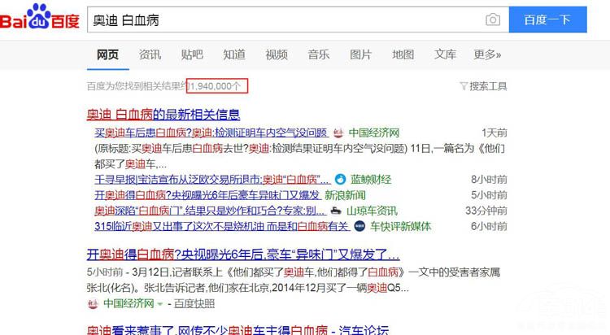This screenshot has width=610, height=335.
Task: Click the Baidu logo
Action: click(x=40, y=17)
